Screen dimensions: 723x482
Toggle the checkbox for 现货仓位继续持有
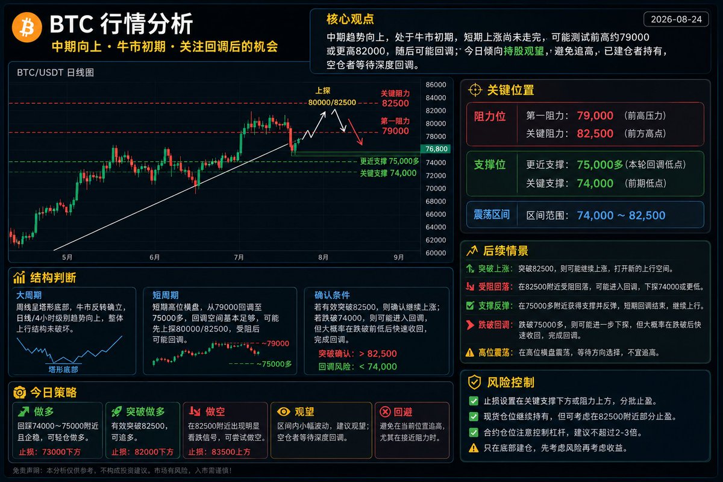(474, 416)
